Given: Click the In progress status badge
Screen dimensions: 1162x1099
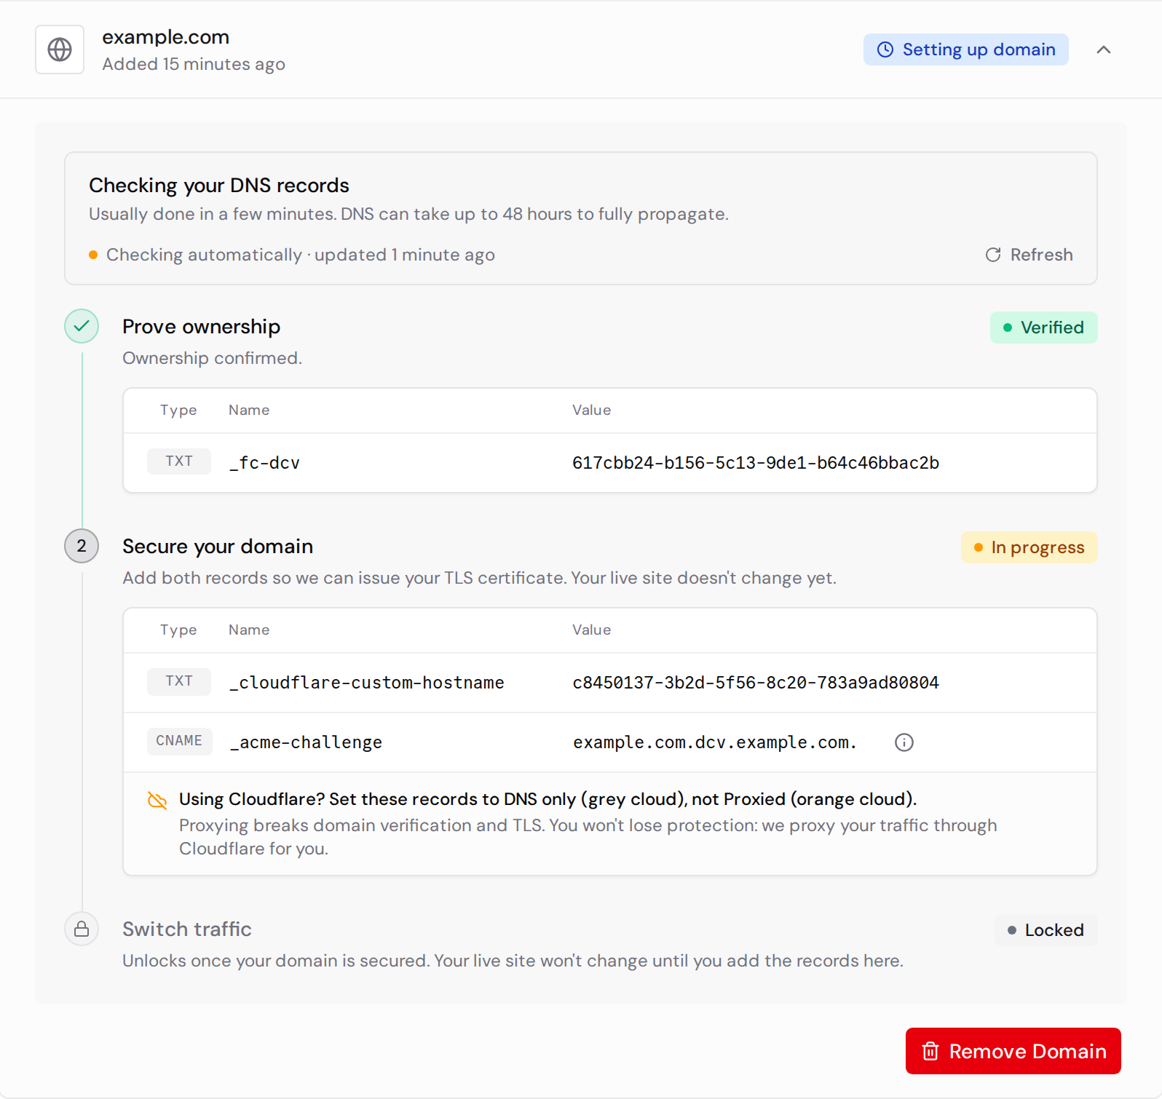Looking at the screenshot, I should pos(1029,547).
